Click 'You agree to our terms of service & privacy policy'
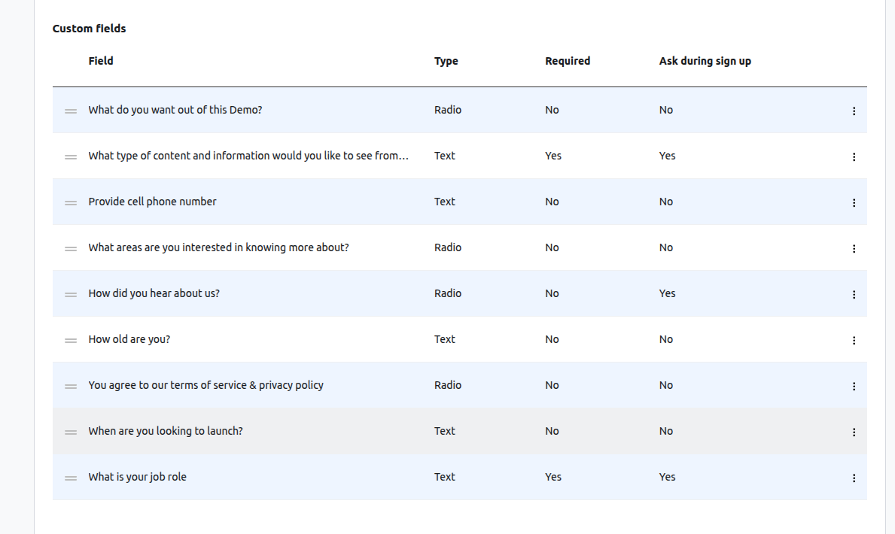 point(206,385)
